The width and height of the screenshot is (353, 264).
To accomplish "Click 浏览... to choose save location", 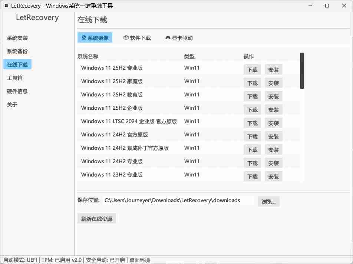I will pyautogui.click(x=268, y=202).
